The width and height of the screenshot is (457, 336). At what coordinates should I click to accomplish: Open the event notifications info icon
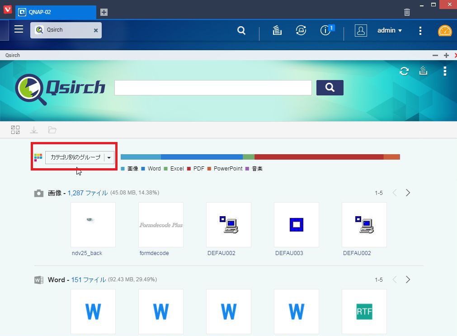click(x=325, y=30)
